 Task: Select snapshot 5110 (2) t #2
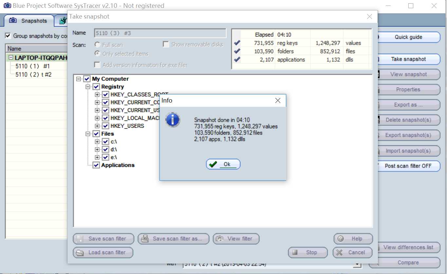33,74
